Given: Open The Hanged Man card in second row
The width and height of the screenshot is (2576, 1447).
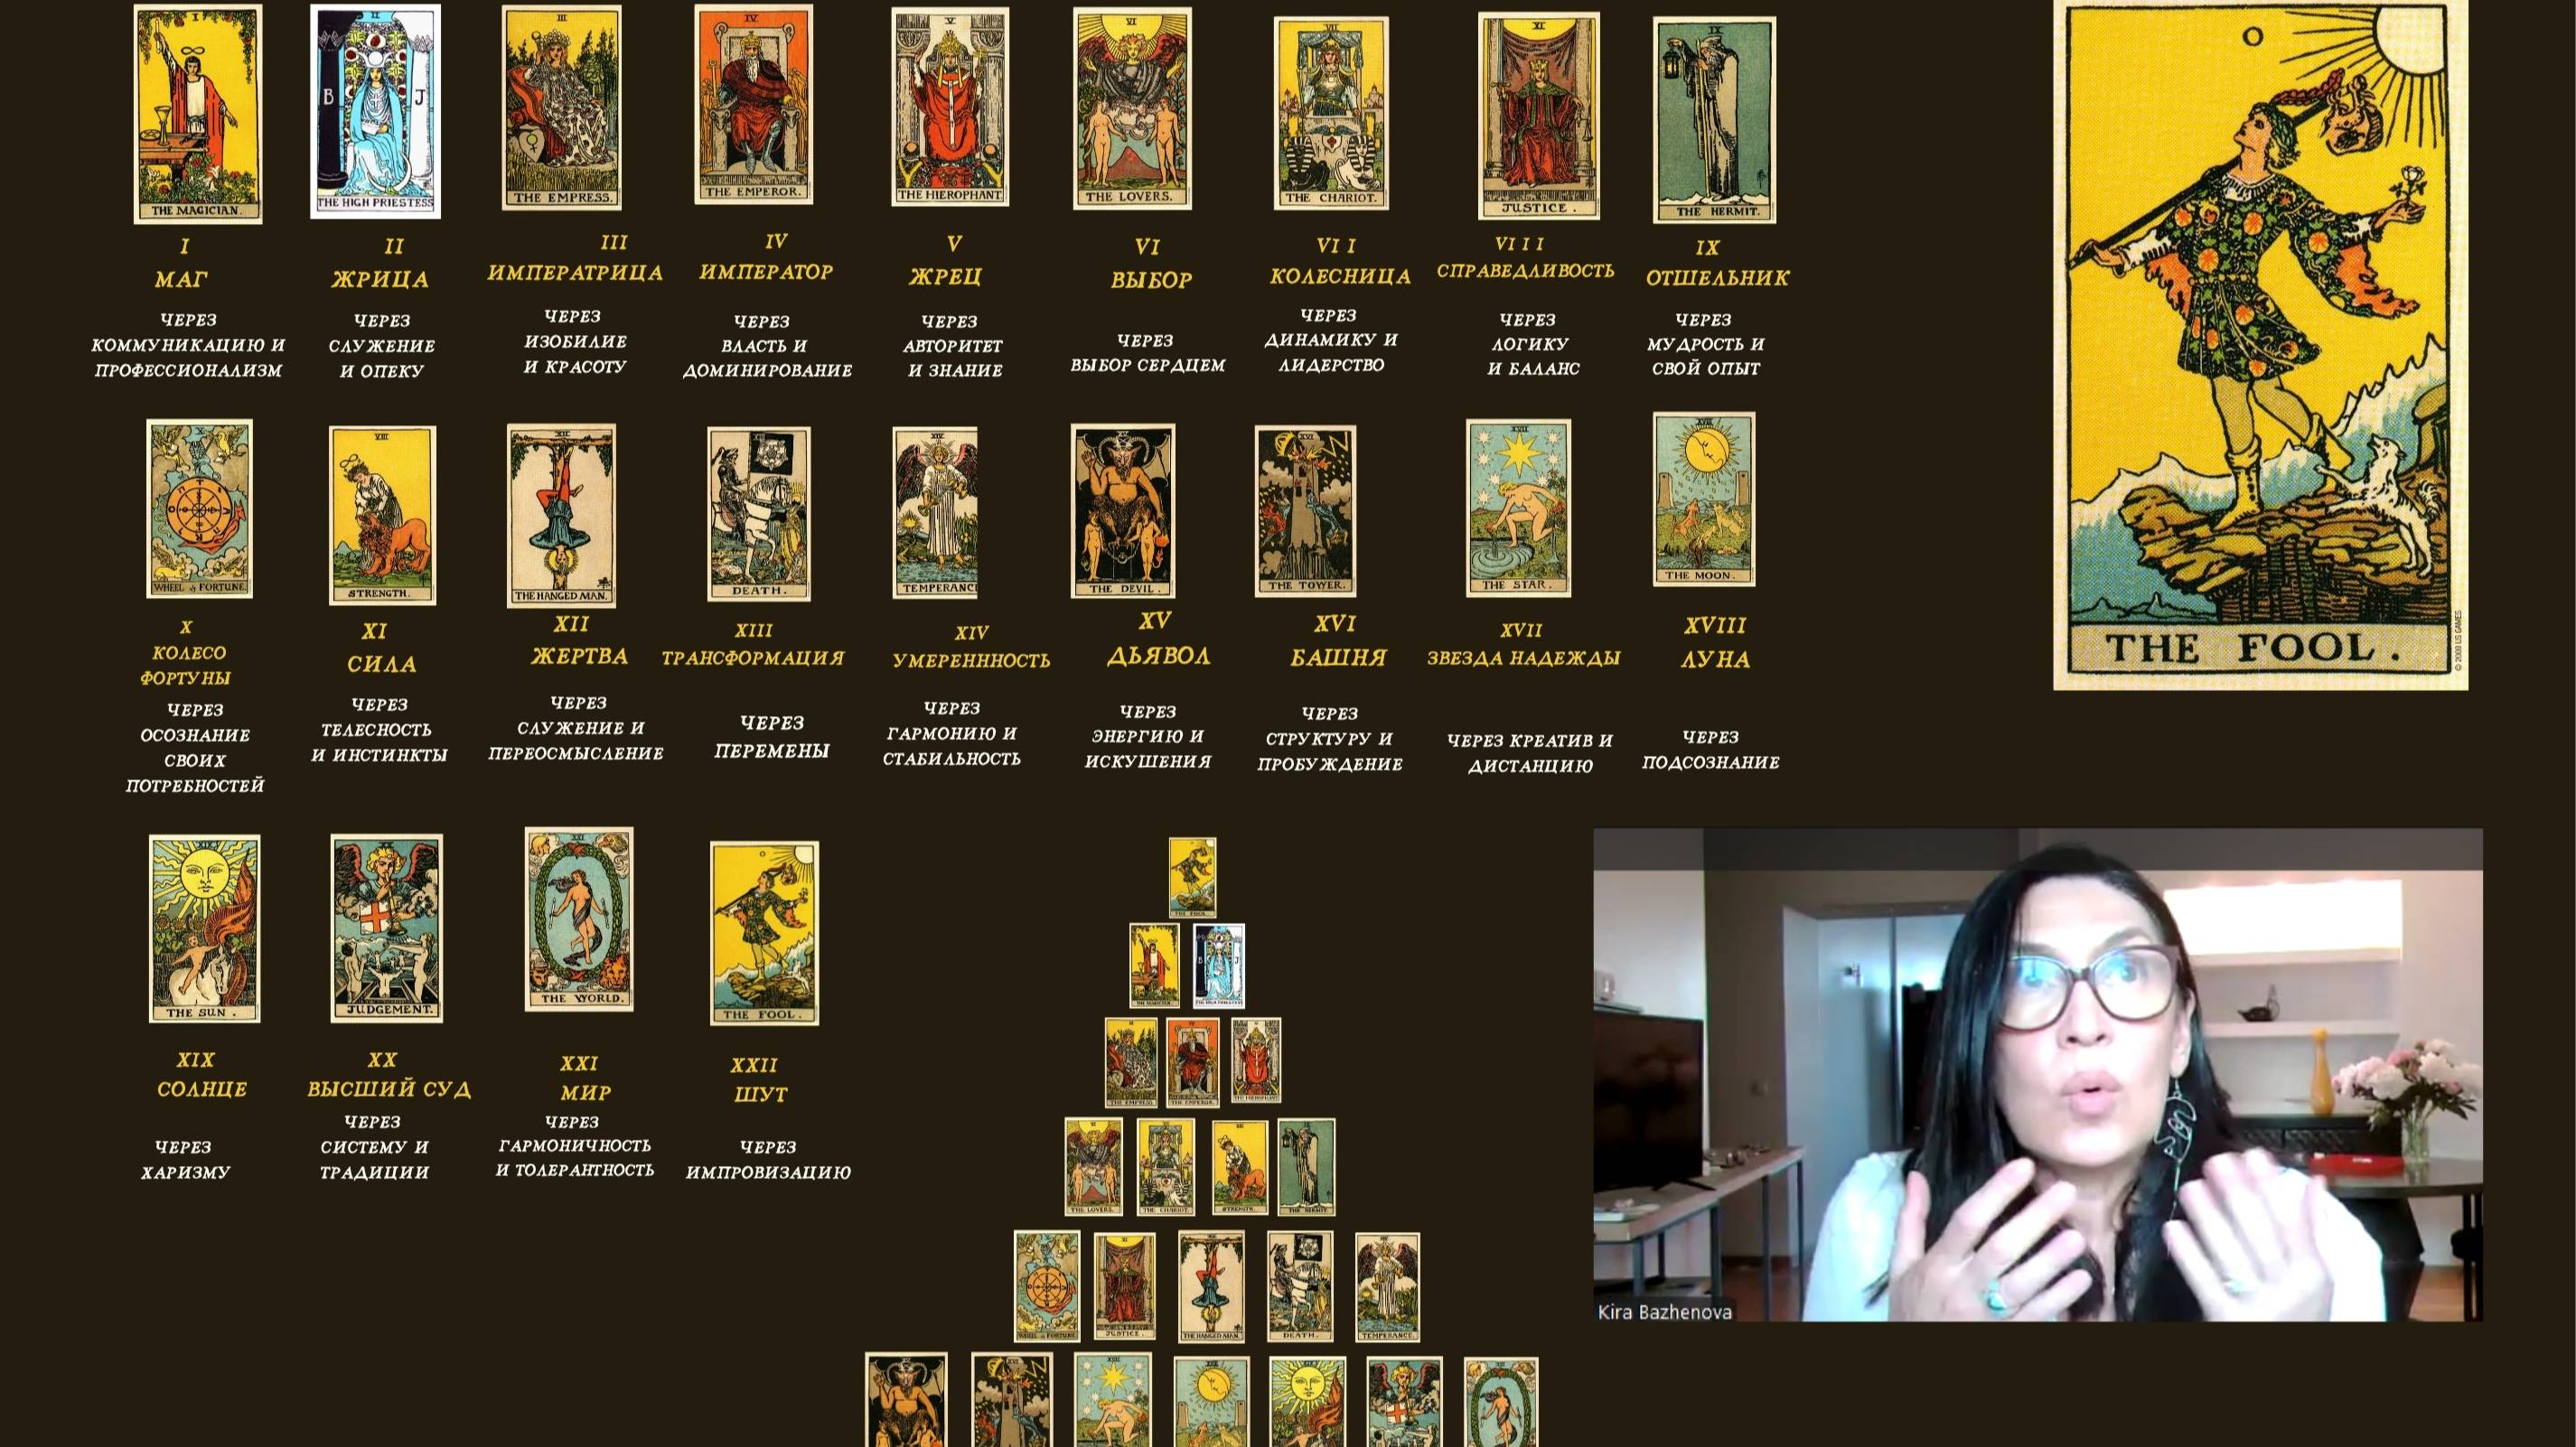Looking at the screenshot, I should tap(560, 515).
